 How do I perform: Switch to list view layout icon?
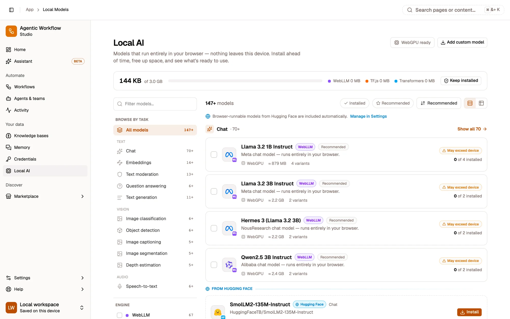(470, 103)
